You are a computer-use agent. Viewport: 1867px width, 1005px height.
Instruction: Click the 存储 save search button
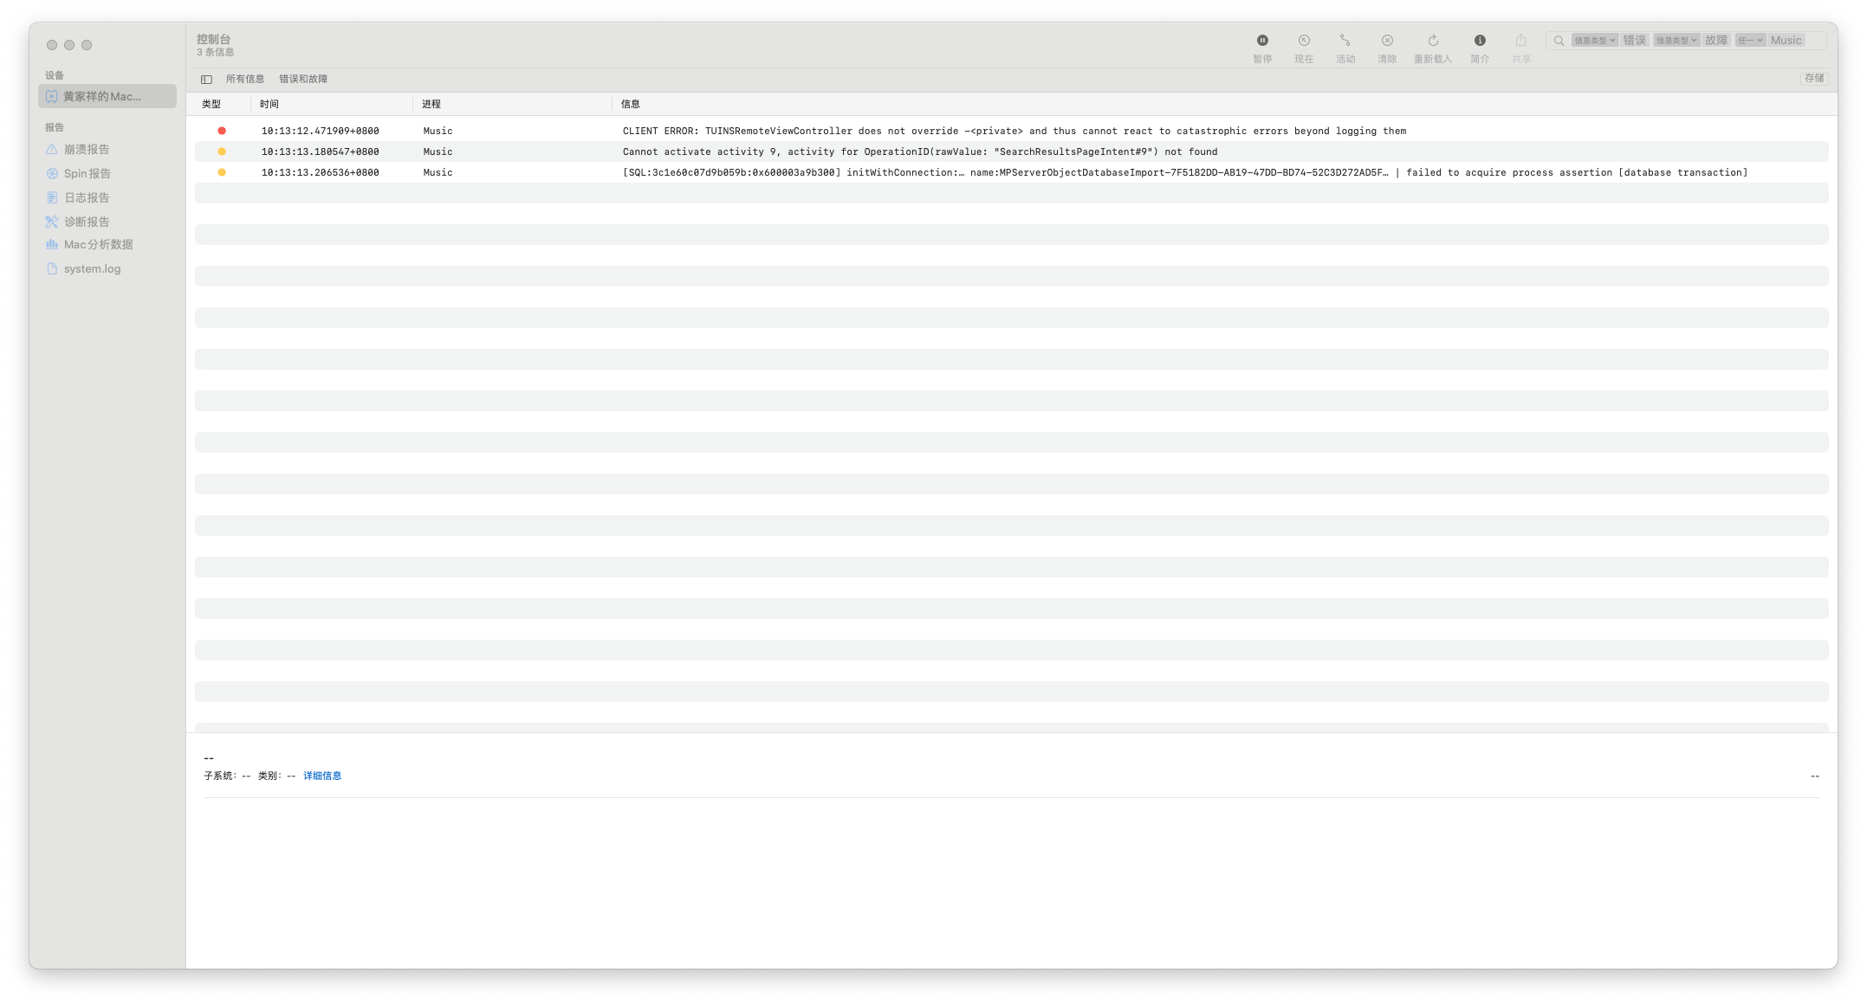1814,79
